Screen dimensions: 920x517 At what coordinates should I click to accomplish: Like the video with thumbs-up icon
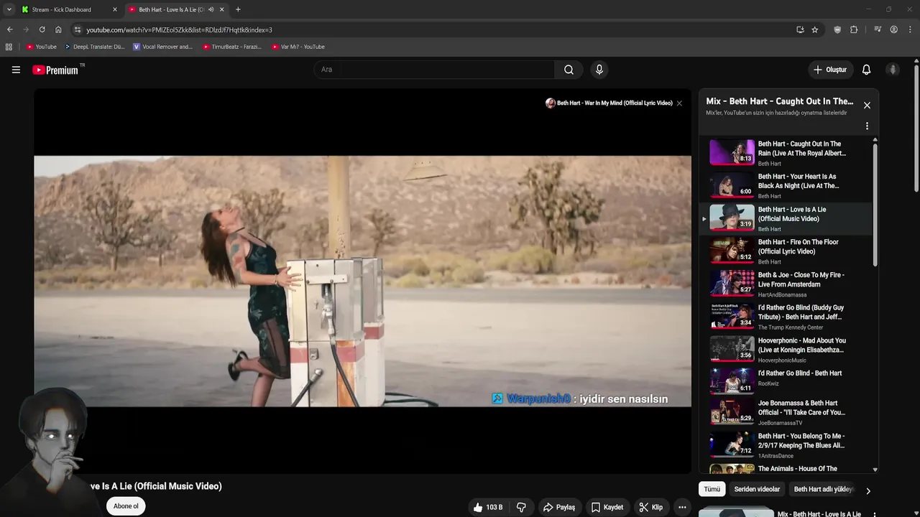click(x=487, y=507)
